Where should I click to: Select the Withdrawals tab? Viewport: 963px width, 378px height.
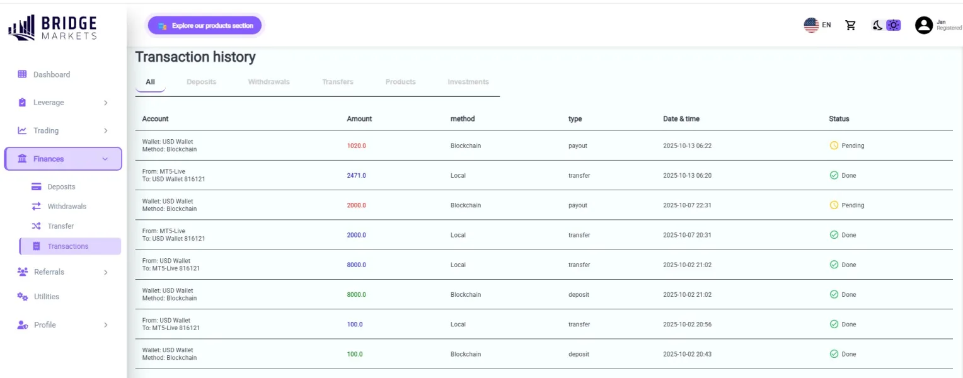(x=268, y=82)
